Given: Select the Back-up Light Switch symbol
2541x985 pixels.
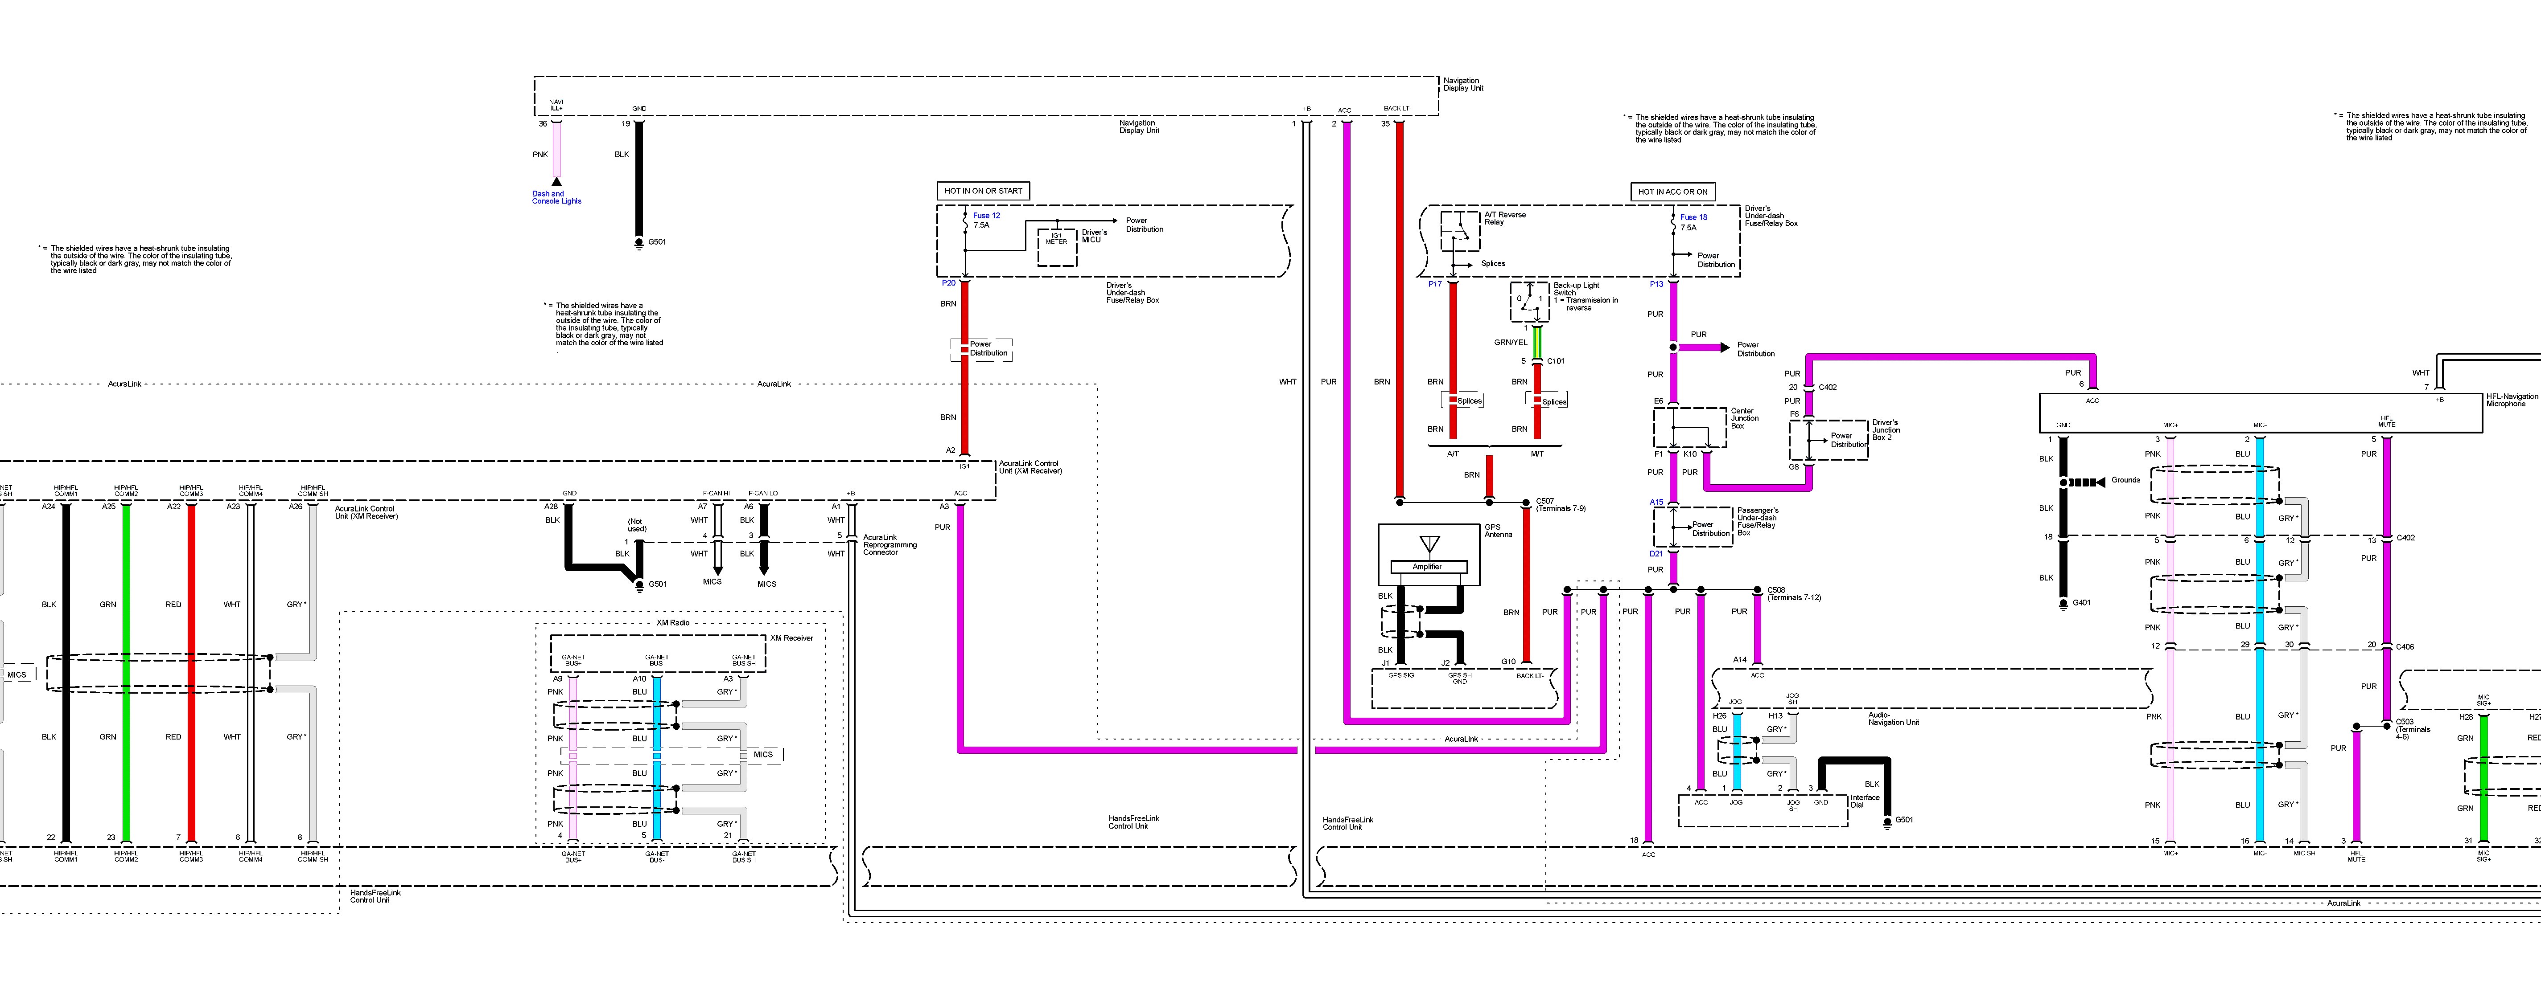Looking at the screenshot, I should pos(1529,302).
